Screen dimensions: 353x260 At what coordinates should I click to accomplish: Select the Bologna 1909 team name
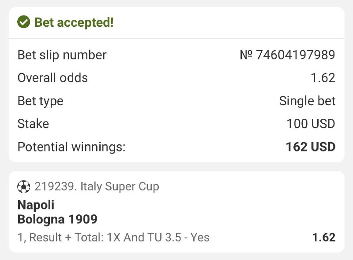pyautogui.click(x=57, y=219)
